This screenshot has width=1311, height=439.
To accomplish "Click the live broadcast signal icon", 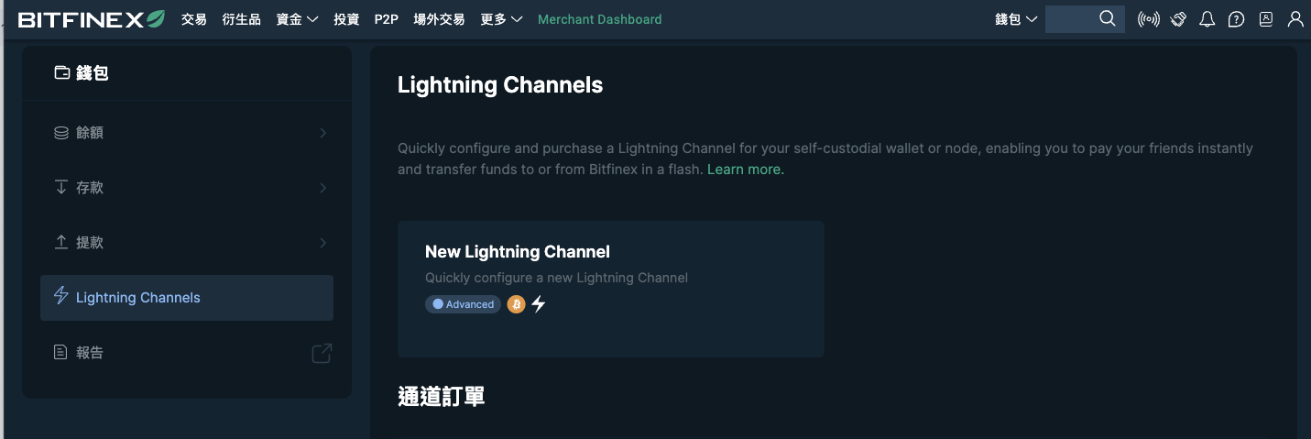I will tap(1148, 19).
